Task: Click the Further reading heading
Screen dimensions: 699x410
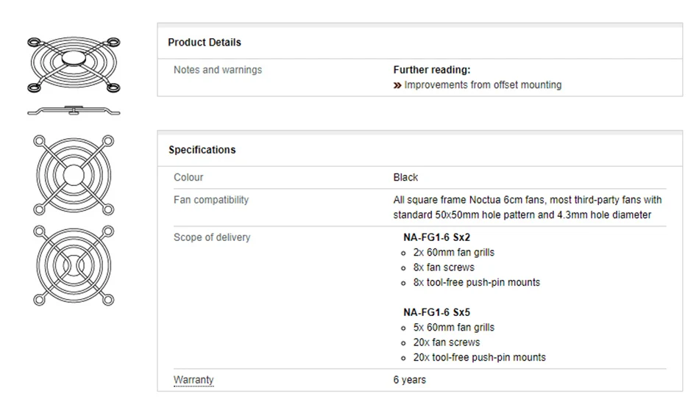Action: click(432, 70)
